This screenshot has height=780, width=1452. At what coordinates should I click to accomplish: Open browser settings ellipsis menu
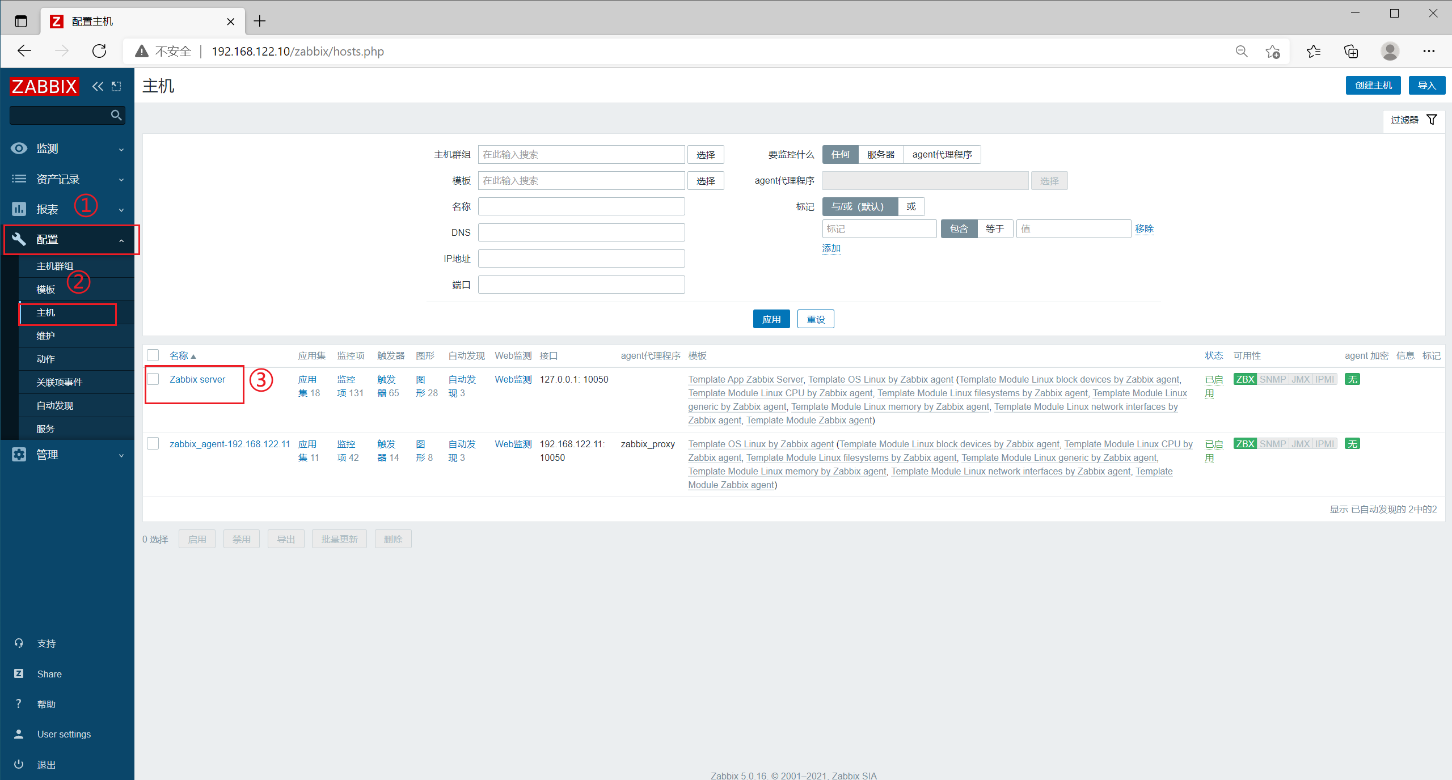pos(1429,52)
